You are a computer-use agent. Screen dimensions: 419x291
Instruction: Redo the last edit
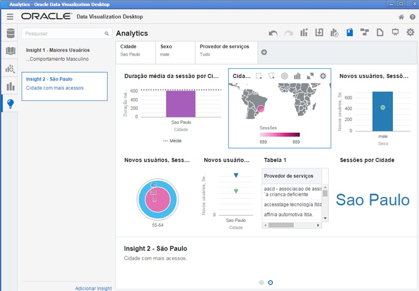coord(289,33)
